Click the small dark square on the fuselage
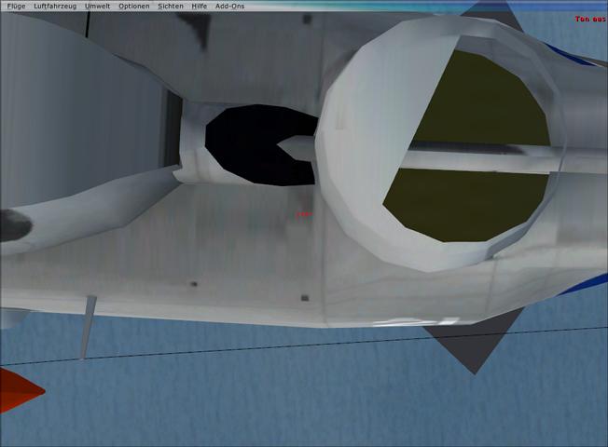 305,298
